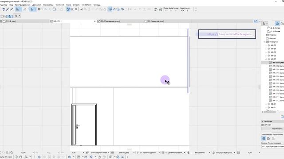Screen dimensions: 284x159
Task: Expand the РВ-02 group in Navigator
Action: [x=266, y=104]
